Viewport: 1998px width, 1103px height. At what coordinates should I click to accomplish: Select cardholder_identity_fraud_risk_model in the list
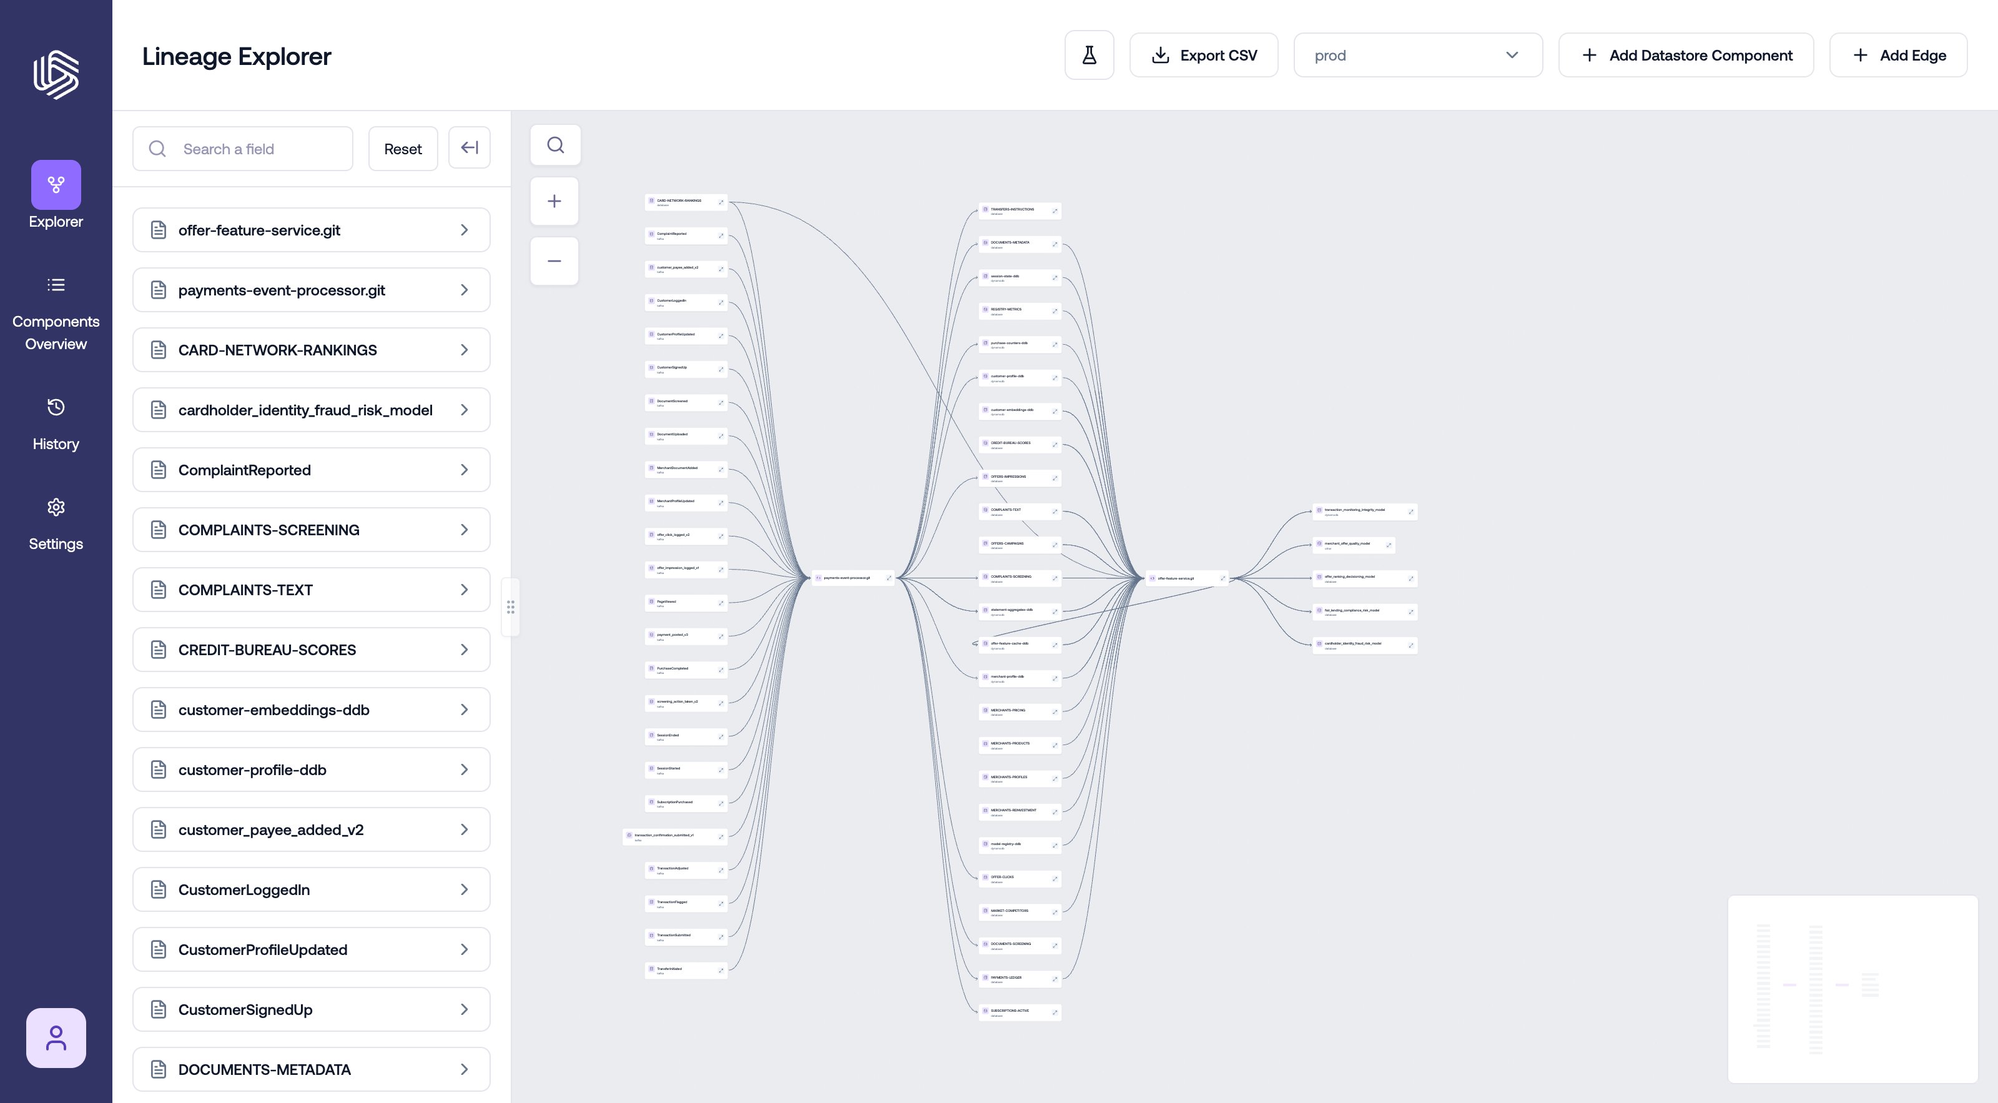coord(311,410)
